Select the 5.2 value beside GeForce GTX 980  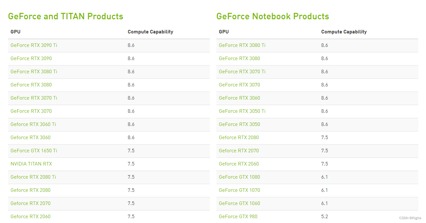point(325,217)
